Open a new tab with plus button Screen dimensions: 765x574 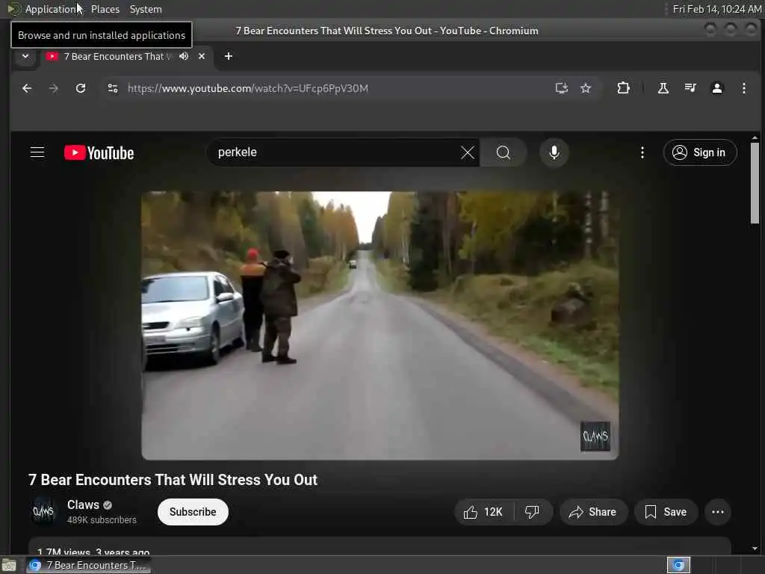229,56
